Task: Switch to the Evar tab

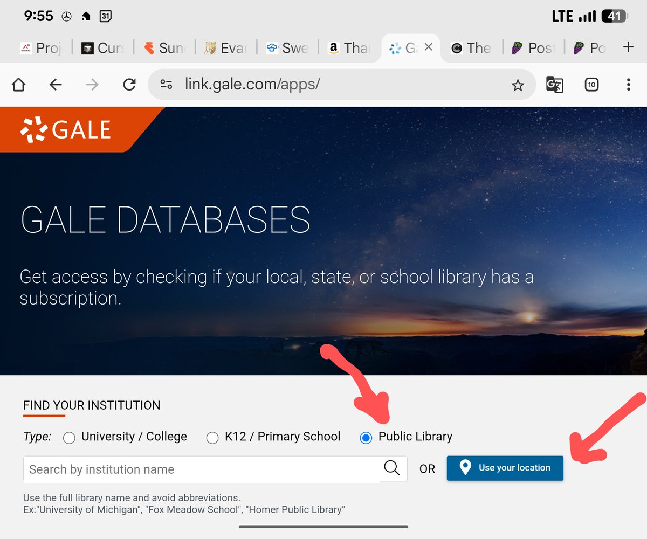Action: [225, 48]
